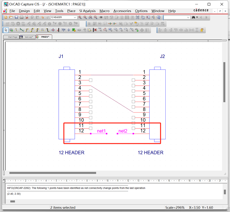Viewport: 230px width, 212px height.
Task: Select the net1 alias label in schematic
Action: tap(101, 131)
